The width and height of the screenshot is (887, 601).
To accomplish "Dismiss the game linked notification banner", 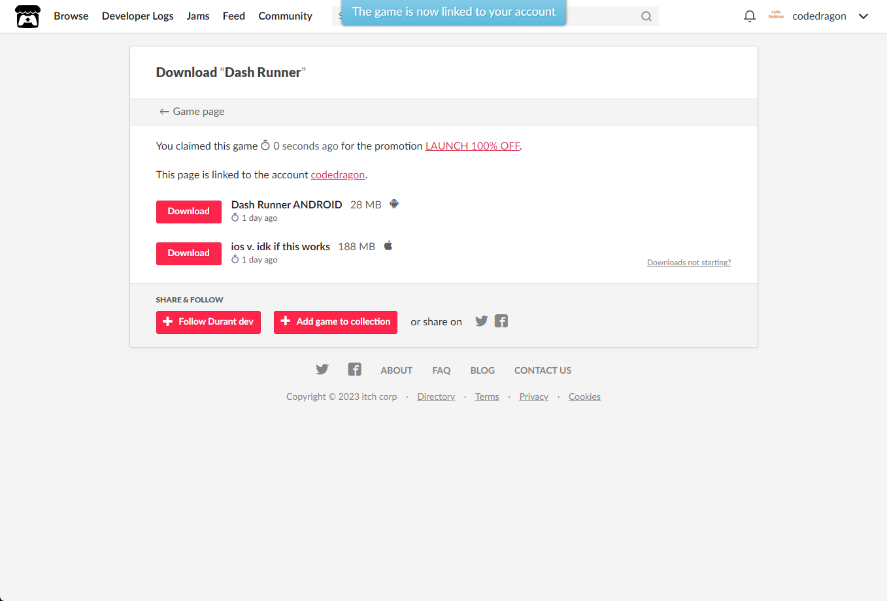I will [x=454, y=12].
